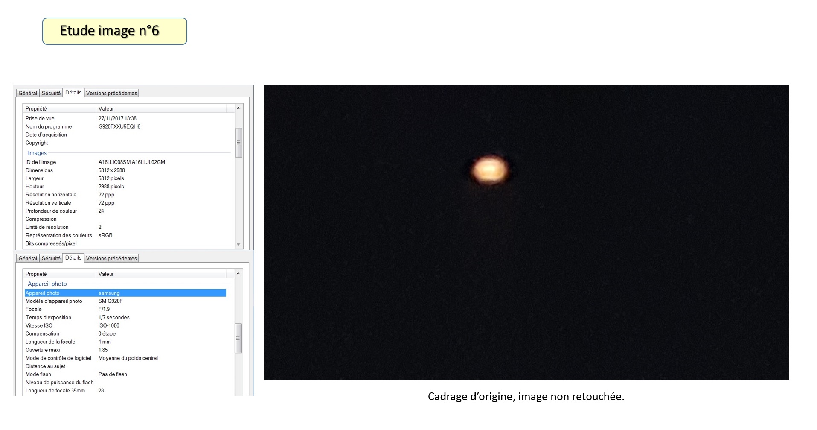Click the Appareil photo group heading

[47, 284]
